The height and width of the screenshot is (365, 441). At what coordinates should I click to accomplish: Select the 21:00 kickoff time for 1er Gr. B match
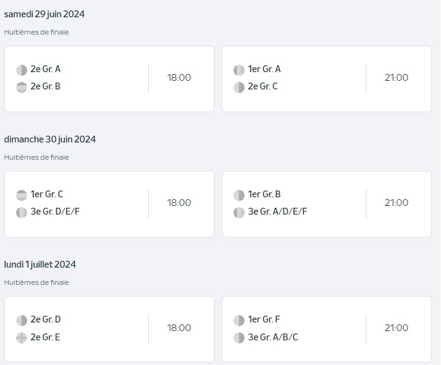tap(397, 203)
